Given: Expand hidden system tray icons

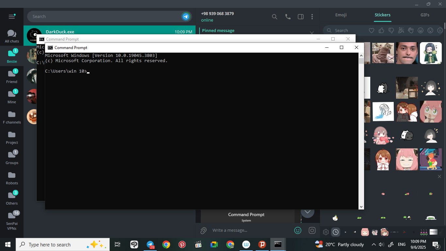Looking at the screenshot, I should pyautogui.click(x=374, y=244).
